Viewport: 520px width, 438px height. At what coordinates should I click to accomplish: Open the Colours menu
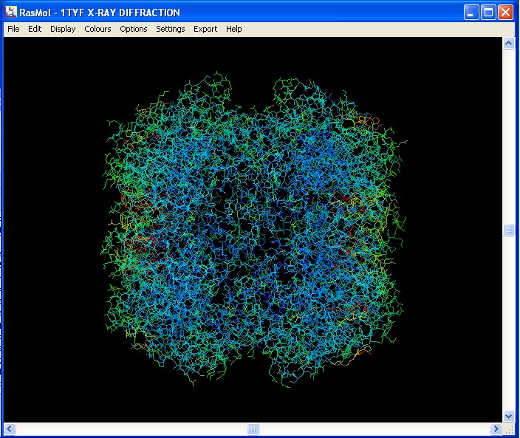coord(97,29)
